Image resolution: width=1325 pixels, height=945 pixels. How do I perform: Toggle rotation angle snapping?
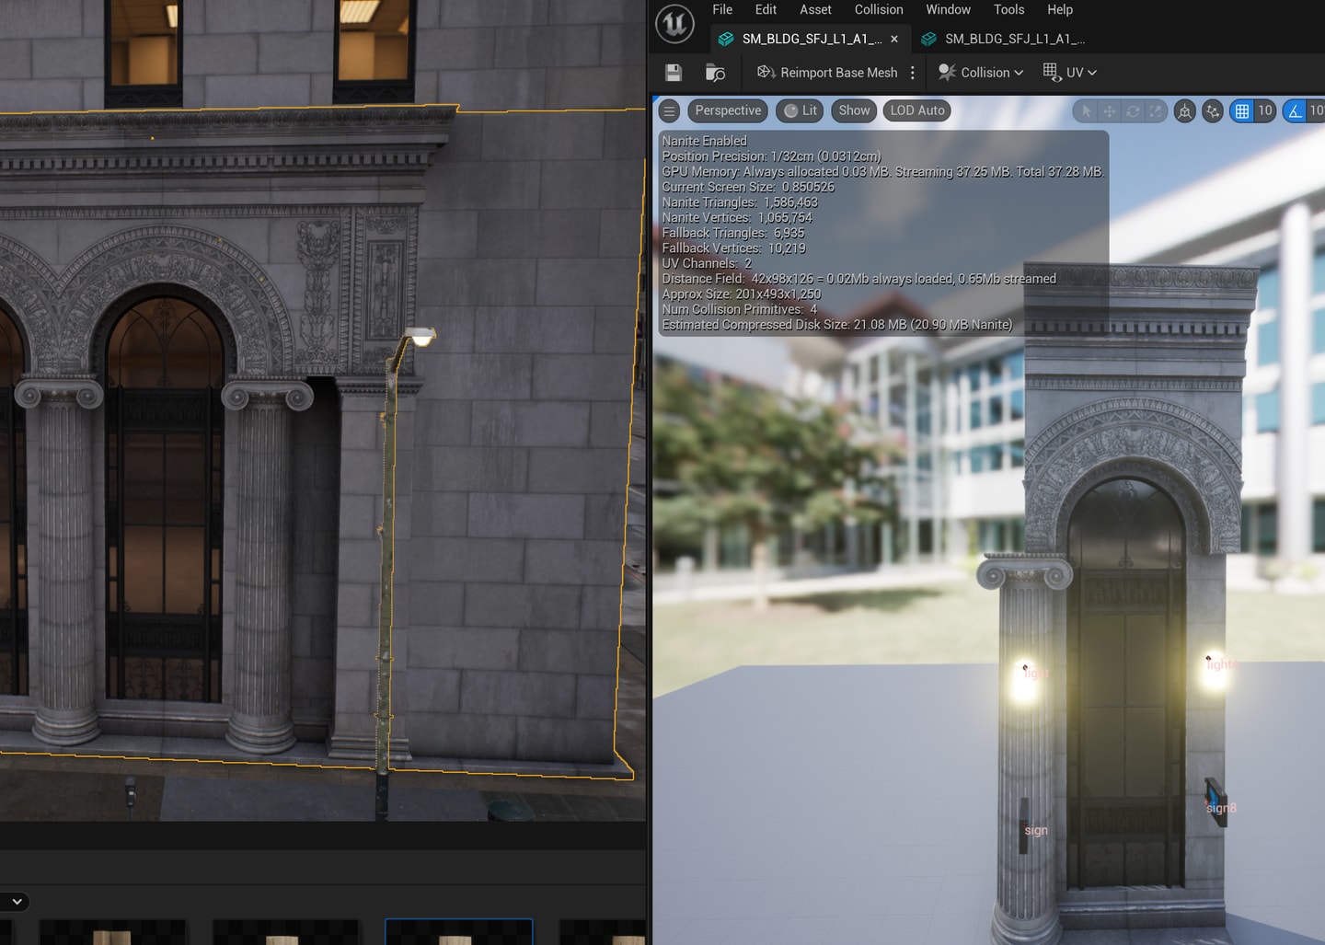pos(1295,111)
